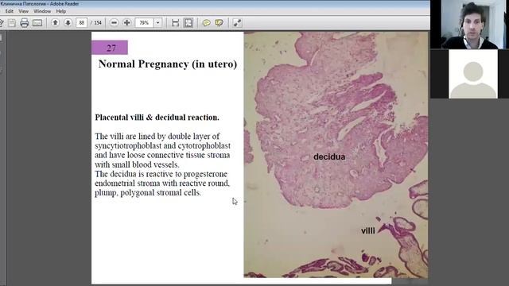509x286 pixels.
Task: Select the fit one full page icon
Action: click(188, 23)
